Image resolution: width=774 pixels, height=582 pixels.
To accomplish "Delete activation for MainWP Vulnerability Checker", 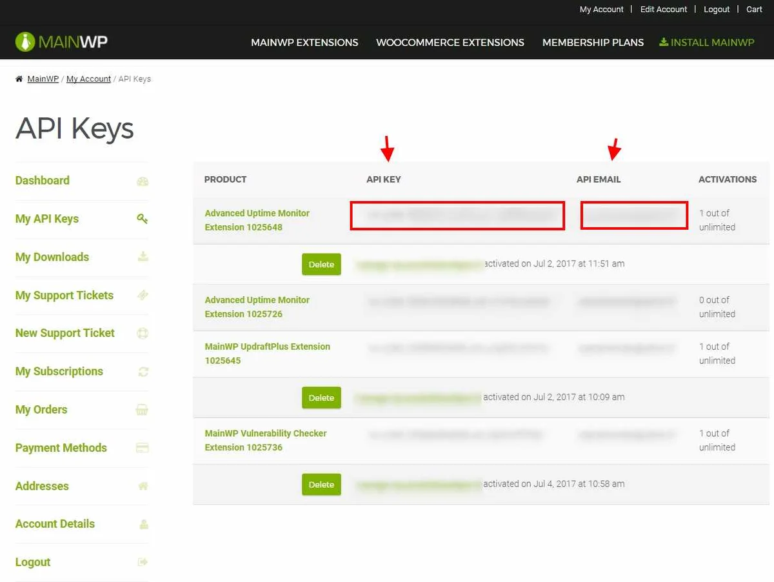I will 321,485.
